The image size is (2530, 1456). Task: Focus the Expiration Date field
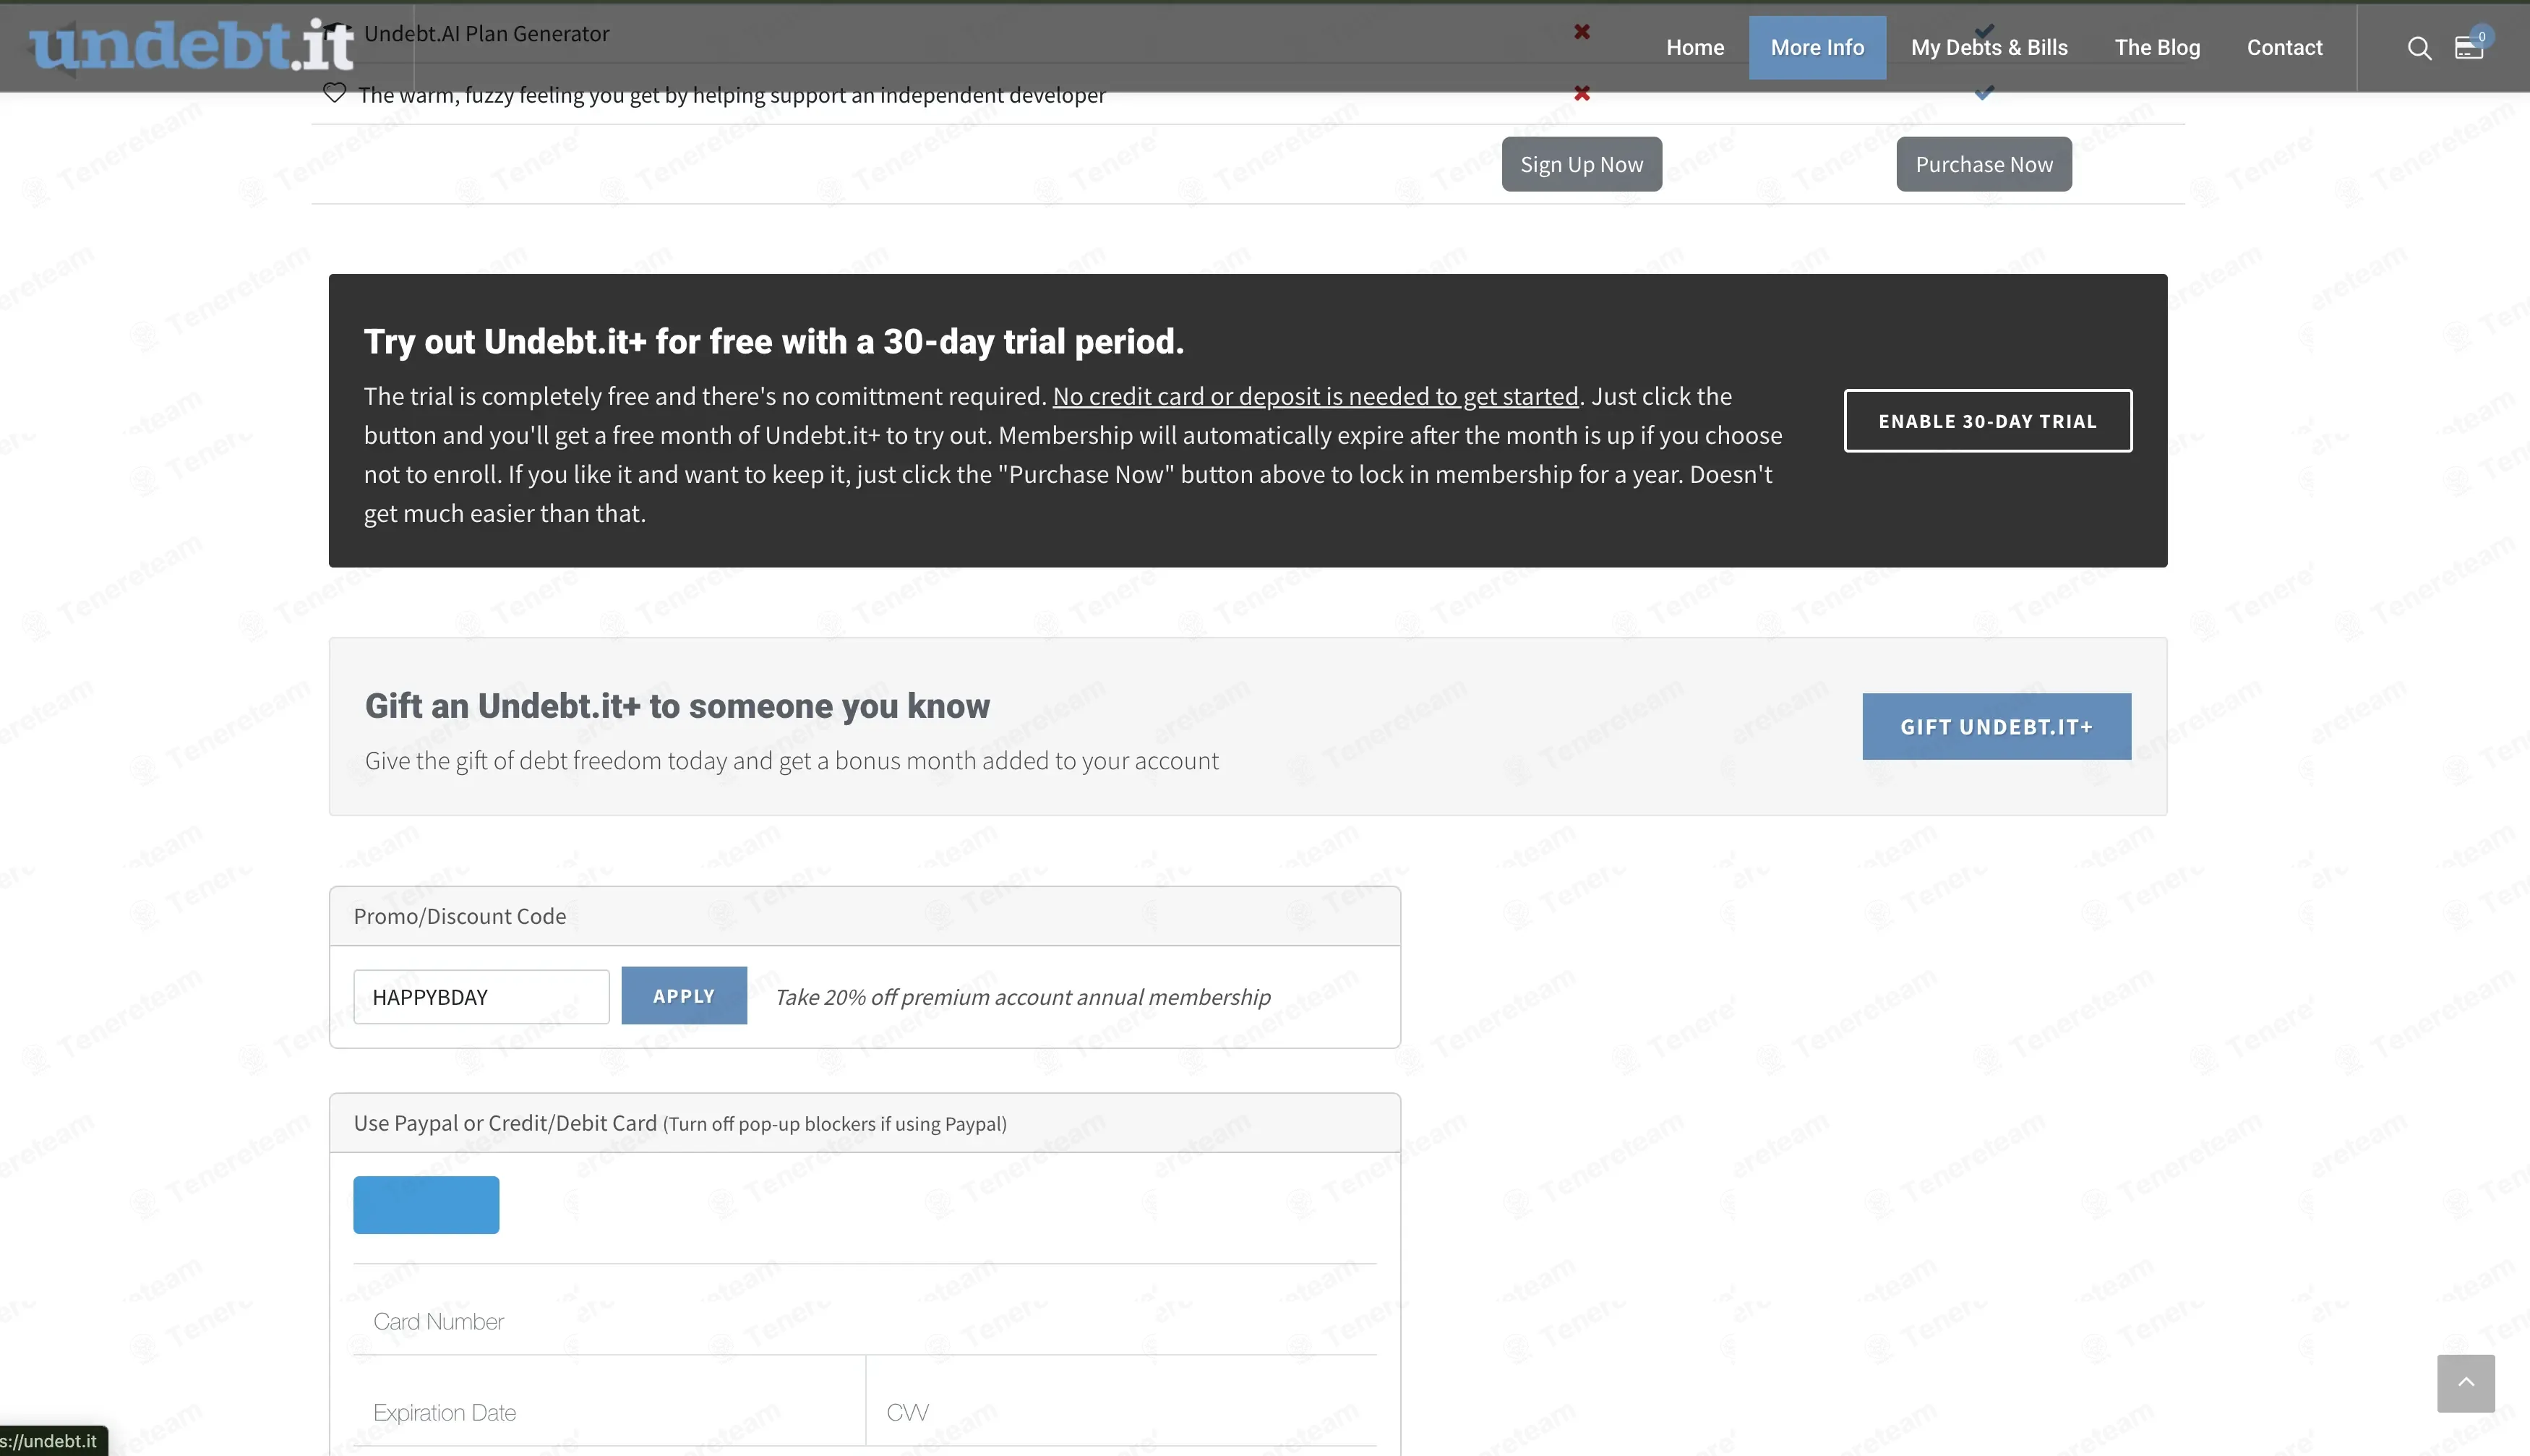(x=609, y=1412)
